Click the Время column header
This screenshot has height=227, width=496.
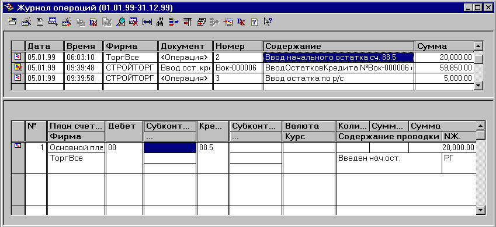tap(84, 47)
